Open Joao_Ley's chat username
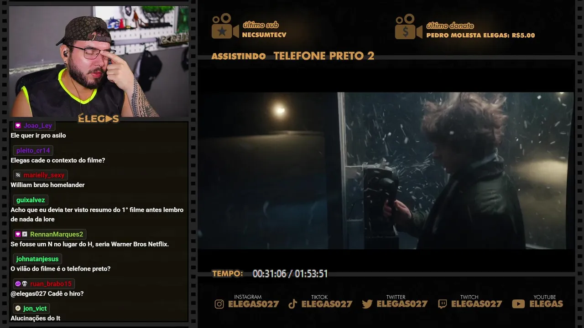This screenshot has width=584, height=328. click(x=38, y=126)
